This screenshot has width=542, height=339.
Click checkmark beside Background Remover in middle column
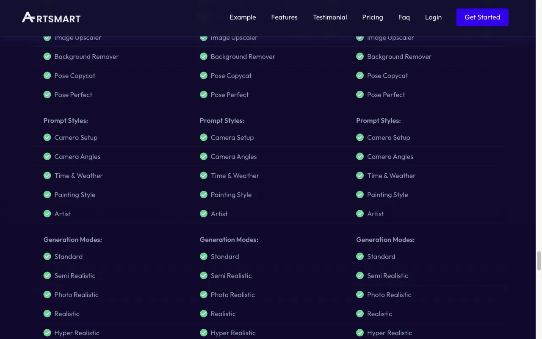pyautogui.click(x=204, y=56)
